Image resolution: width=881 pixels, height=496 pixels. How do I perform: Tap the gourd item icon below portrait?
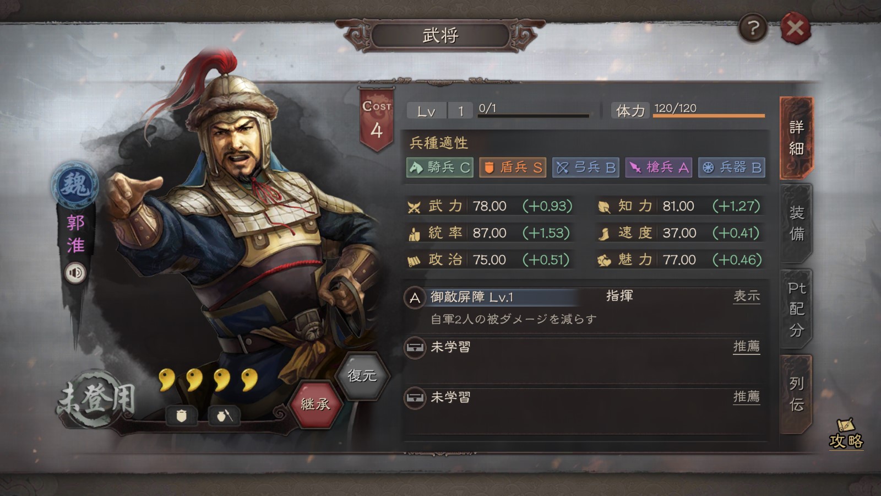[x=224, y=416]
